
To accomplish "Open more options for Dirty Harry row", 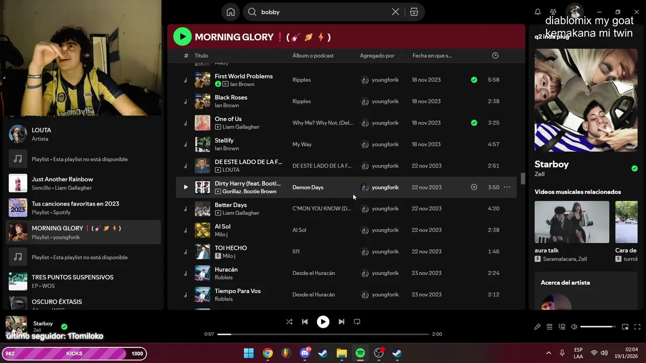I will pyautogui.click(x=507, y=187).
